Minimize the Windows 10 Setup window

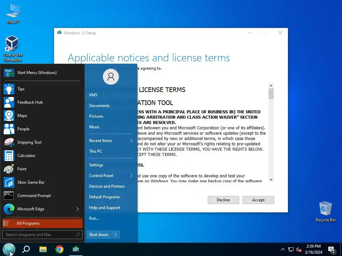[x=250, y=33]
